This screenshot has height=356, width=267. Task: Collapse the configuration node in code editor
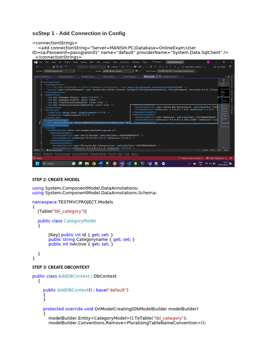(x=41, y=82)
